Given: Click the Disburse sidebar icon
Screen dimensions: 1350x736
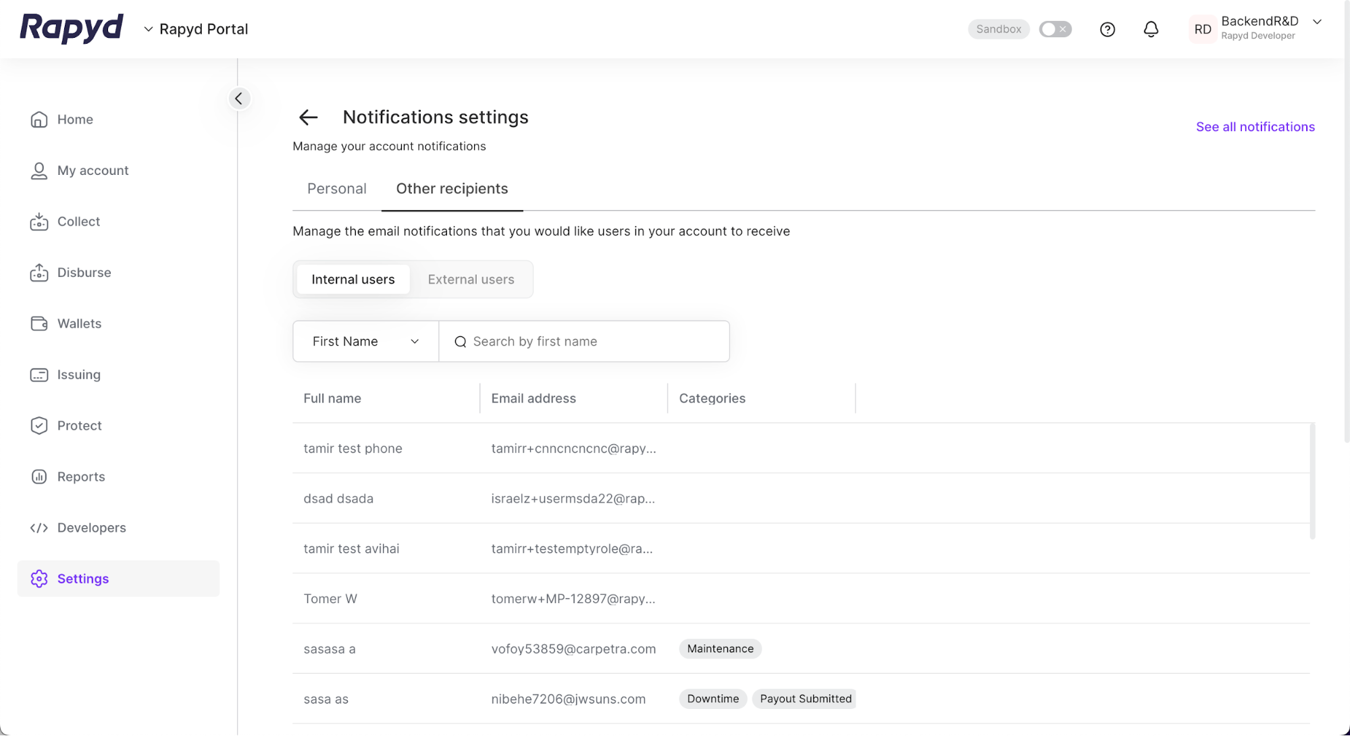Looking at the screenshot, I should point(39,273).
